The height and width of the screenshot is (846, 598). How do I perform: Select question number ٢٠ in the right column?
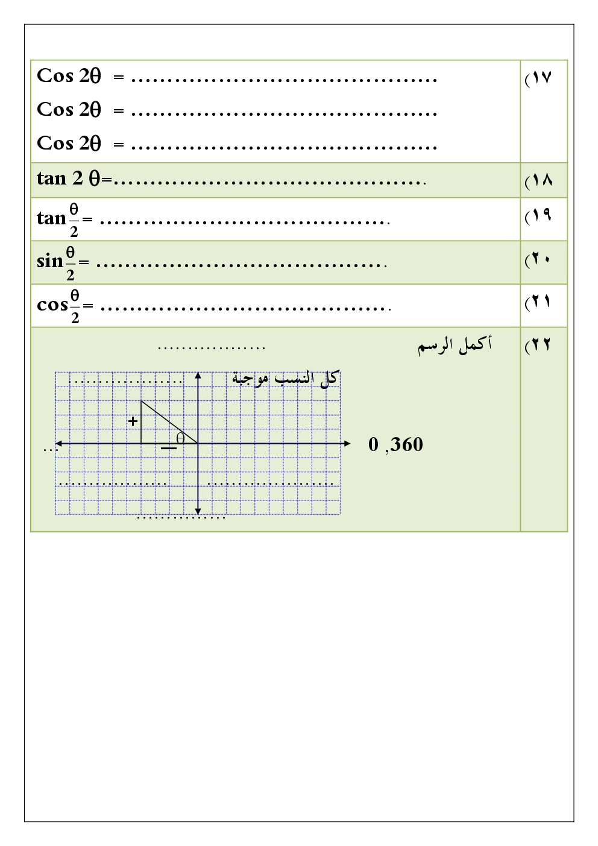point(538,259)
